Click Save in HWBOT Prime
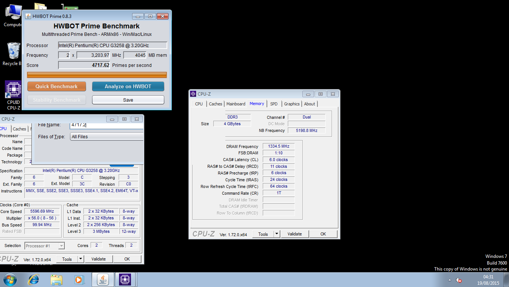The height and width of the screenshot is (287, 509). 128,100
